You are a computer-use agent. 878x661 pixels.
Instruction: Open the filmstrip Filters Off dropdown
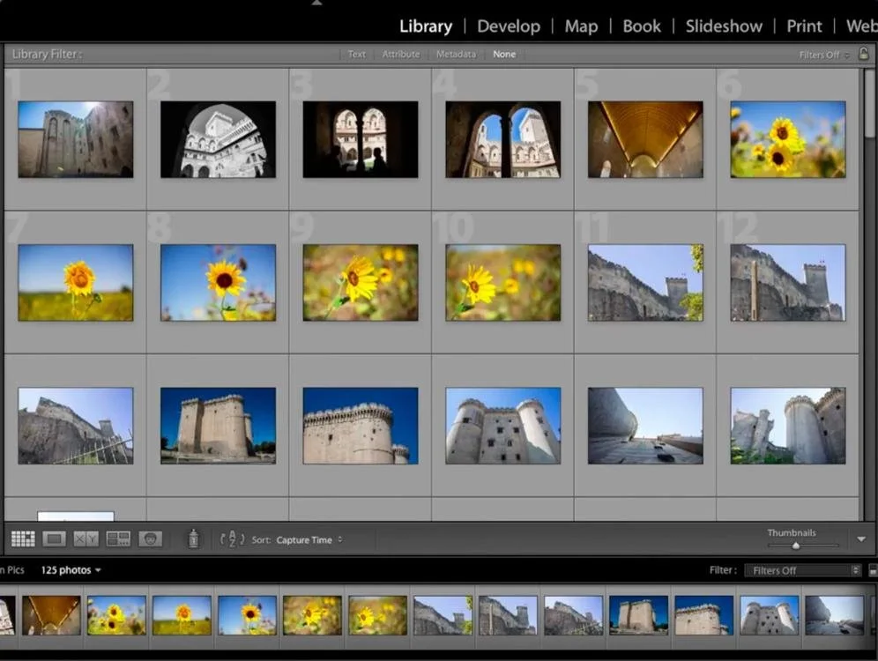tap(802, 570)
